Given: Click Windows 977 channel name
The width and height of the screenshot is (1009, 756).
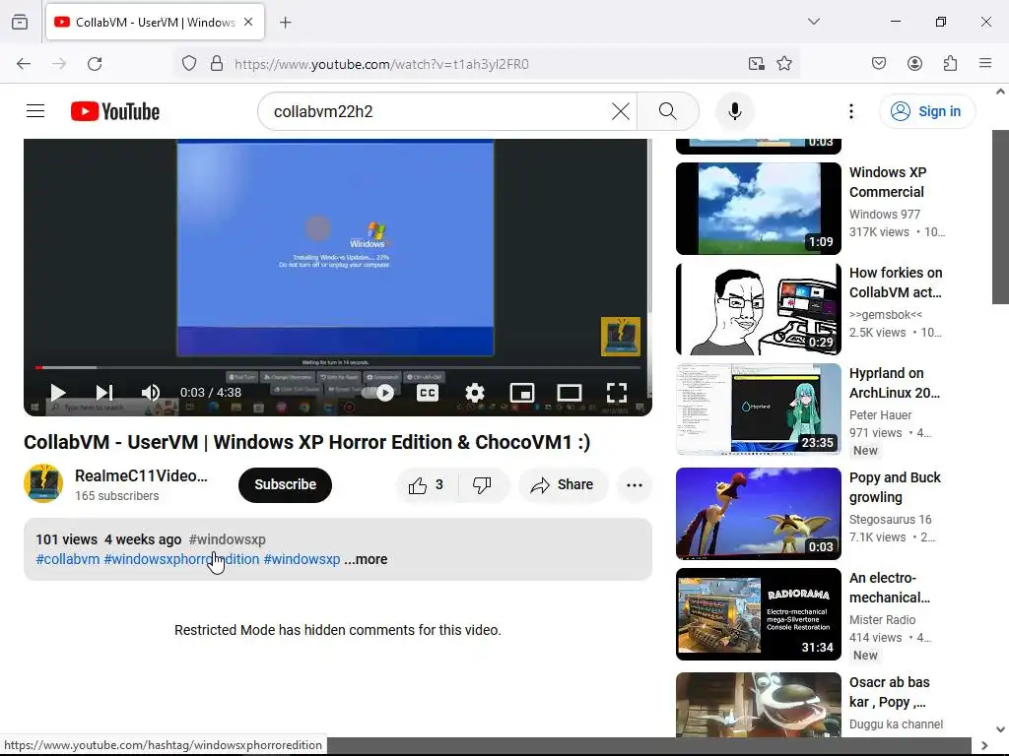Looking at the screenshot, I should [x=885, y=214].
